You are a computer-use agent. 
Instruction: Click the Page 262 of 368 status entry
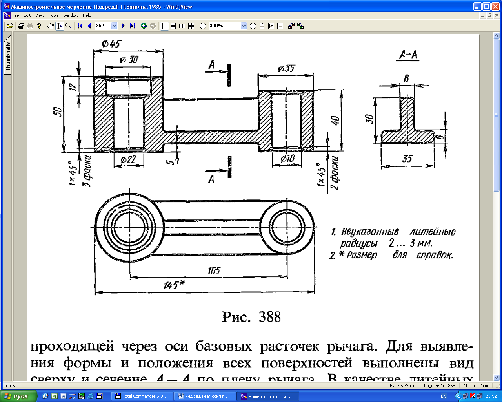click(x=439, y=386)
